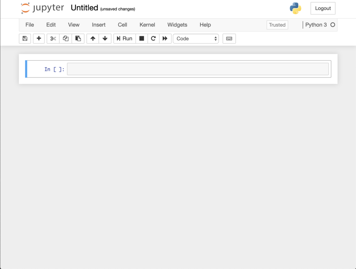Open the File menu
This screenshot has width=356, height=269.
[30, 25]
